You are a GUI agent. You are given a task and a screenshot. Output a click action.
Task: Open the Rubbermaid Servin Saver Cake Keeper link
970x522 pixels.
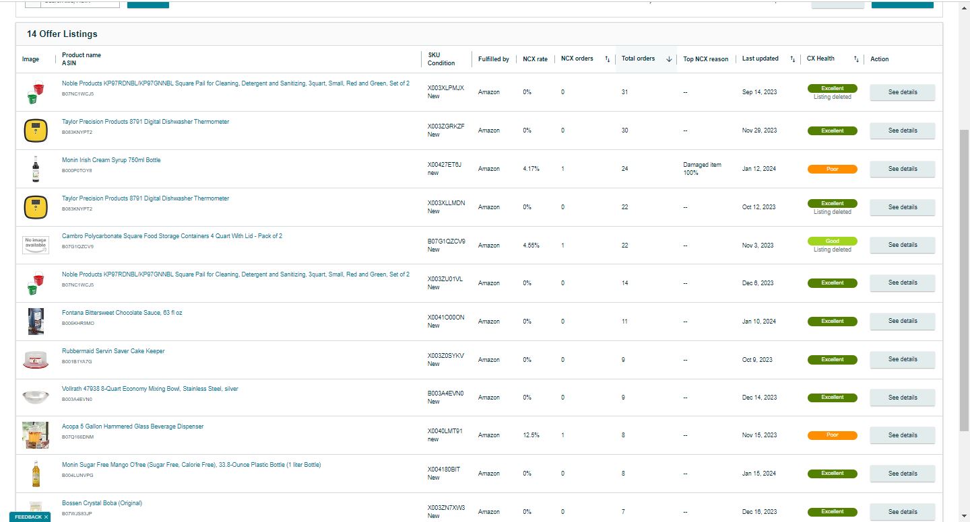(x=113, y=351)
